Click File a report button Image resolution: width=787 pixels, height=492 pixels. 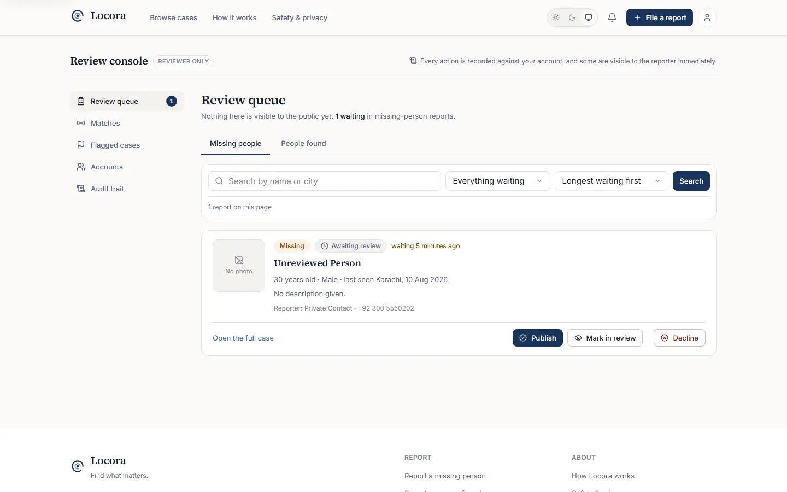click(x=660, y=17)
